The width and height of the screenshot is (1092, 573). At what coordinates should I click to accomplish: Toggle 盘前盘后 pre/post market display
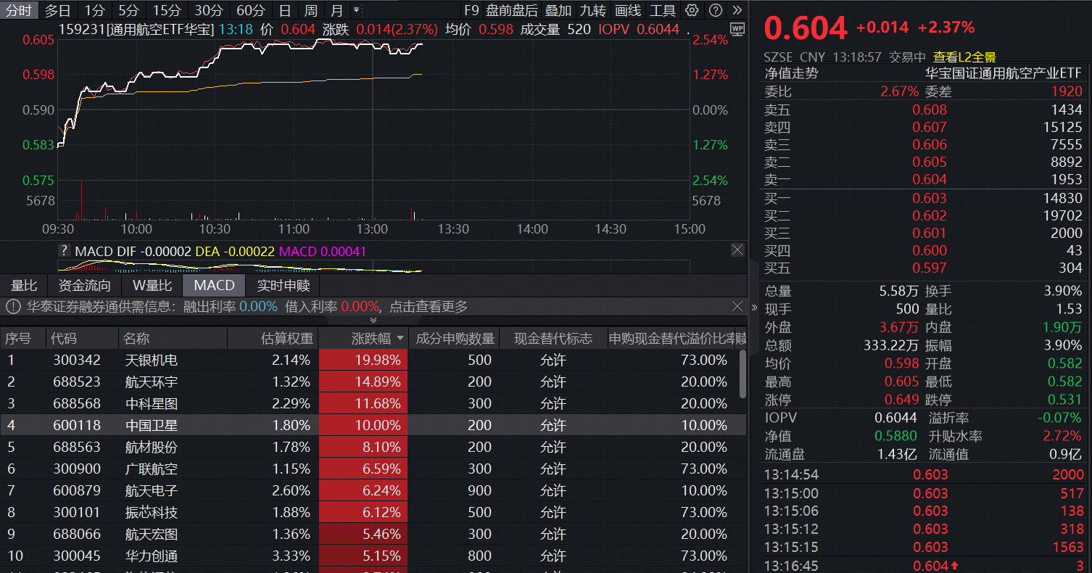coord(511,10)
